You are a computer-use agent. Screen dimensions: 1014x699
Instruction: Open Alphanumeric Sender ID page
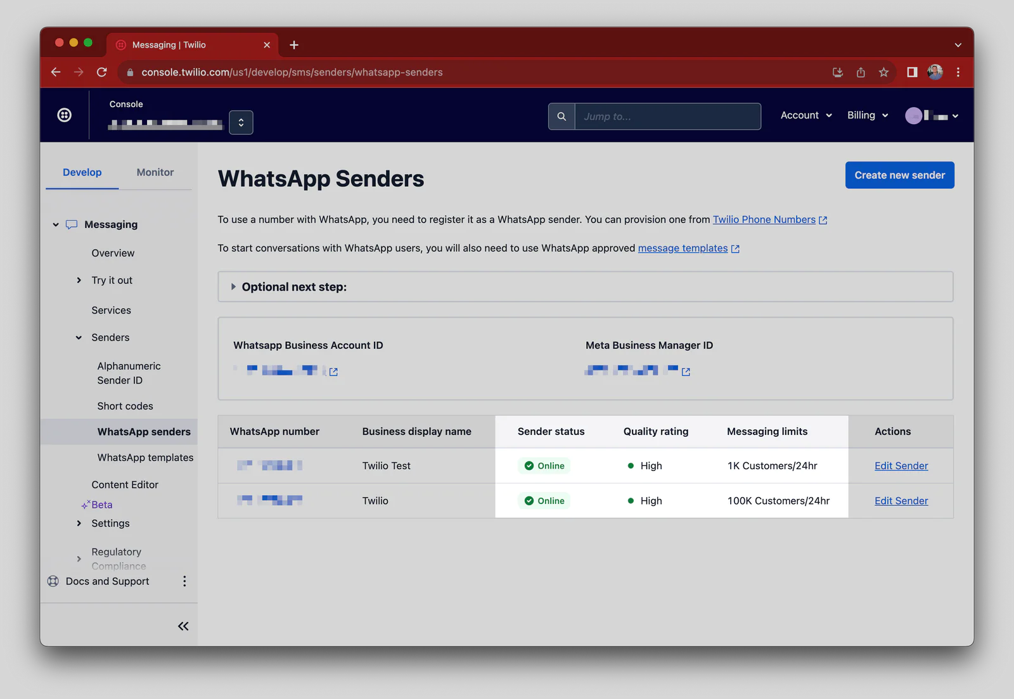pos(129,373)
